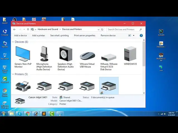Open Print server properties
Image resolution: width=178 pixels, height=133 pixels.
coord(85,35)
